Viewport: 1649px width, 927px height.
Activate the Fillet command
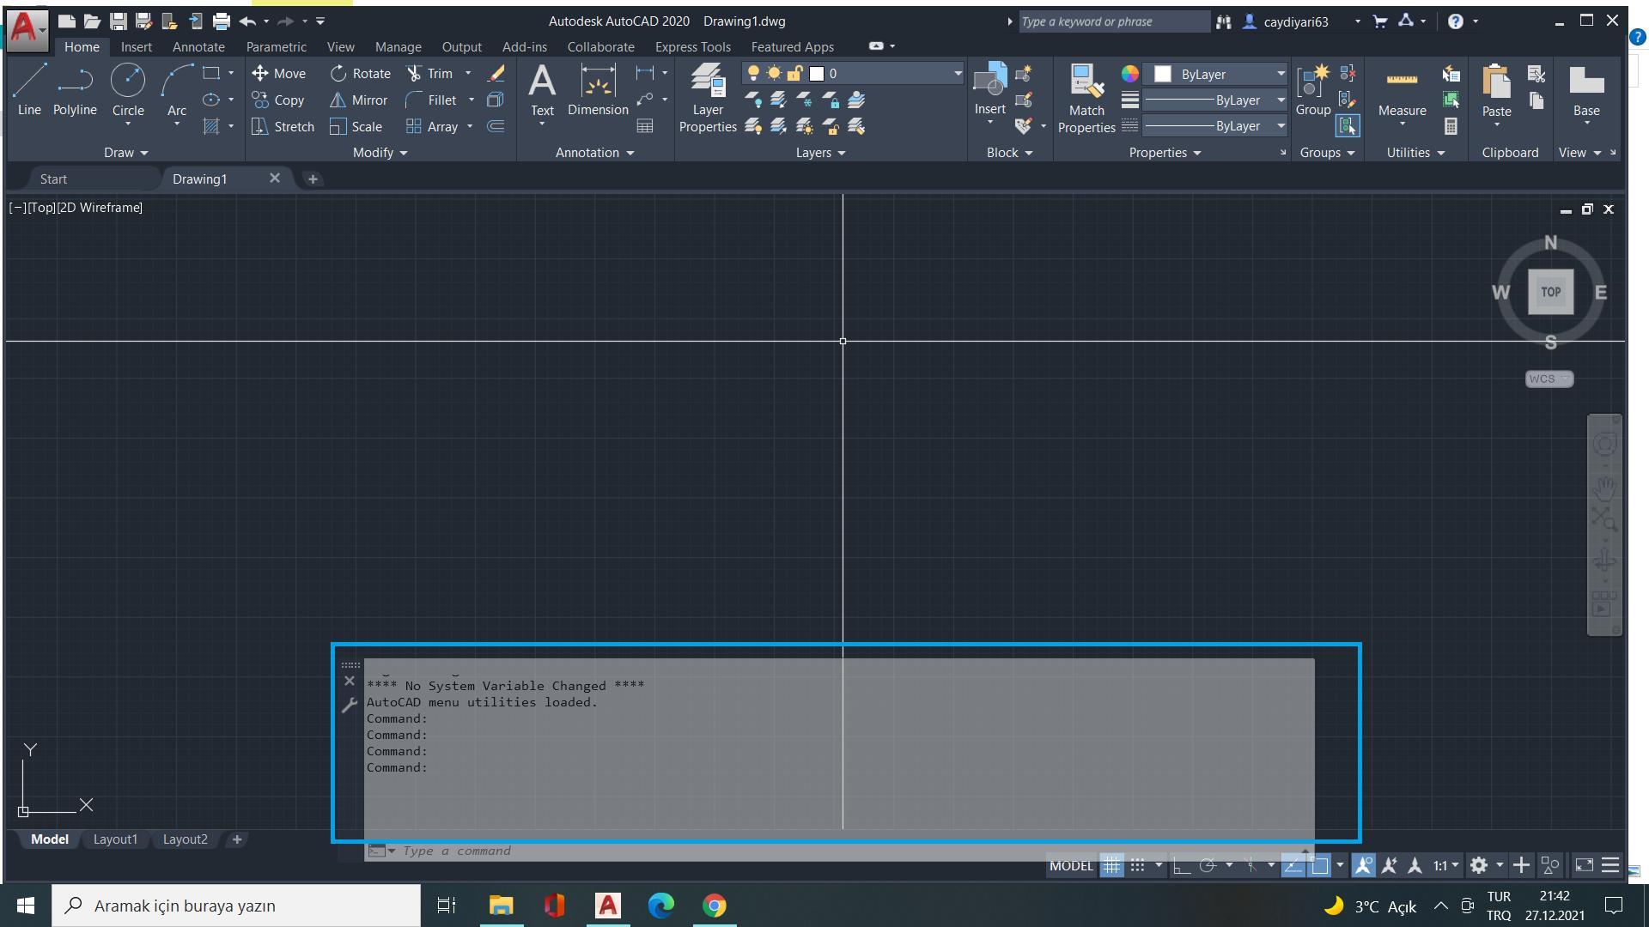pyautogui.click(x=431, y=100)
